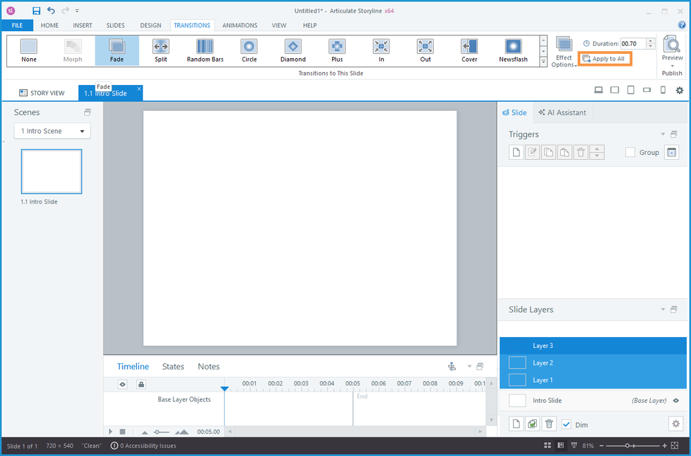The width and height of the screenshot is (691, 456).
Task: Select the 1.1 Intro Slide thumbnail
Action: point(52,172)
